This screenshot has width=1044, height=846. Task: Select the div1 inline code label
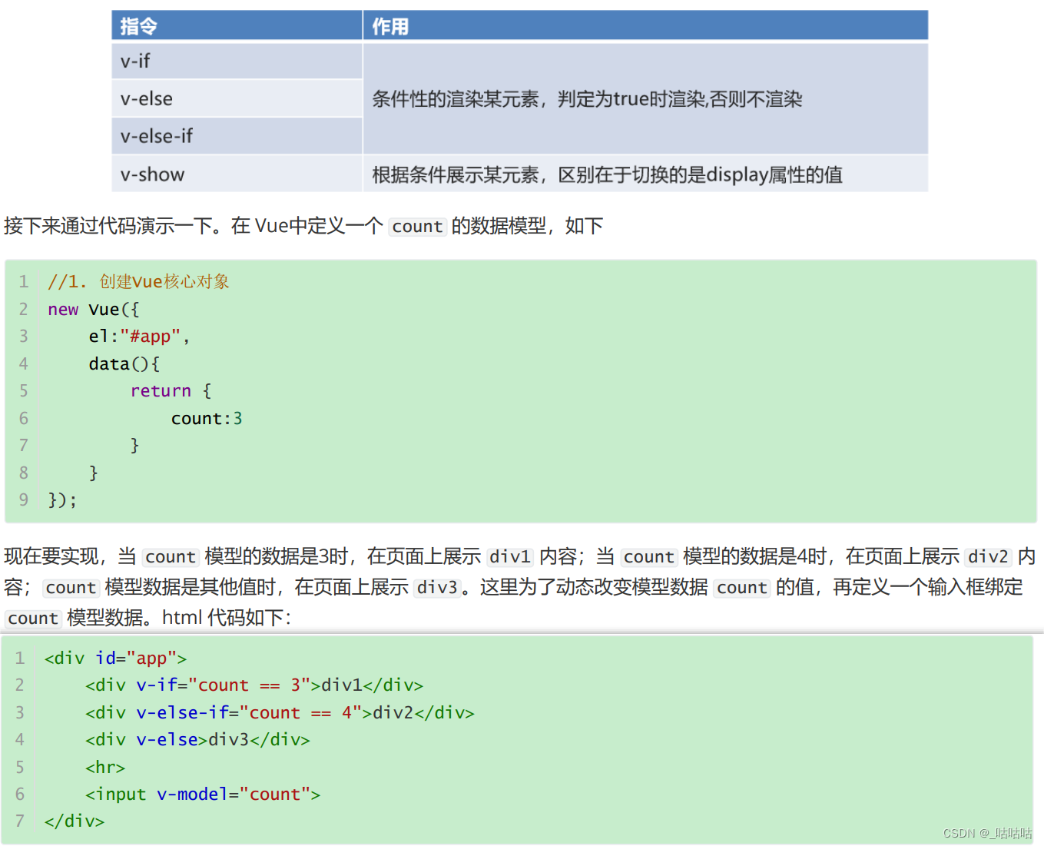[x=509, y=556]
